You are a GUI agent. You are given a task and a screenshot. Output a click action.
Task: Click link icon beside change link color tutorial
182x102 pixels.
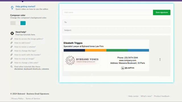[x=11, y=63]
